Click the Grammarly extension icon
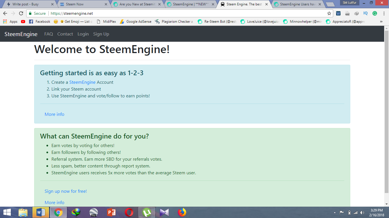The image size is (389, 218). (375, 13)
